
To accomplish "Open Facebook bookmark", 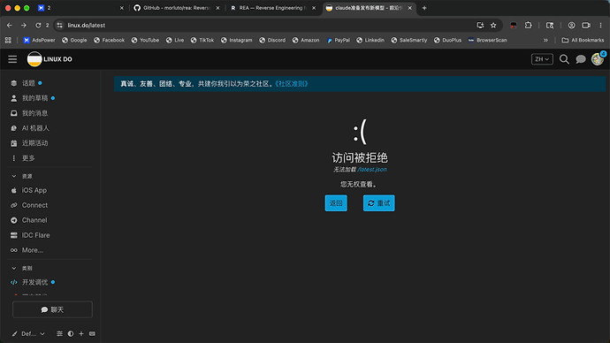I will point(110,40).
